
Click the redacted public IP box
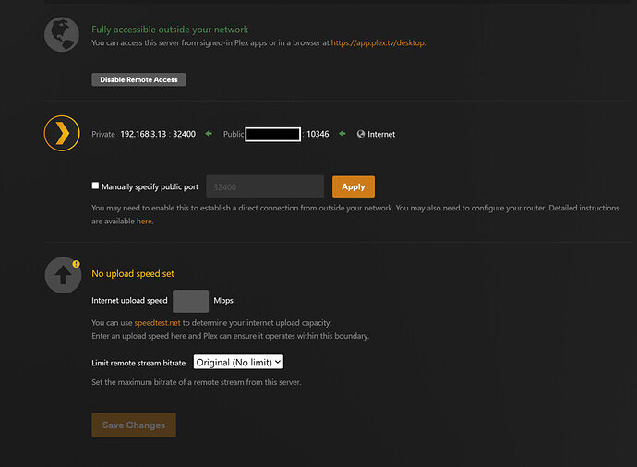tap(273, 134)
